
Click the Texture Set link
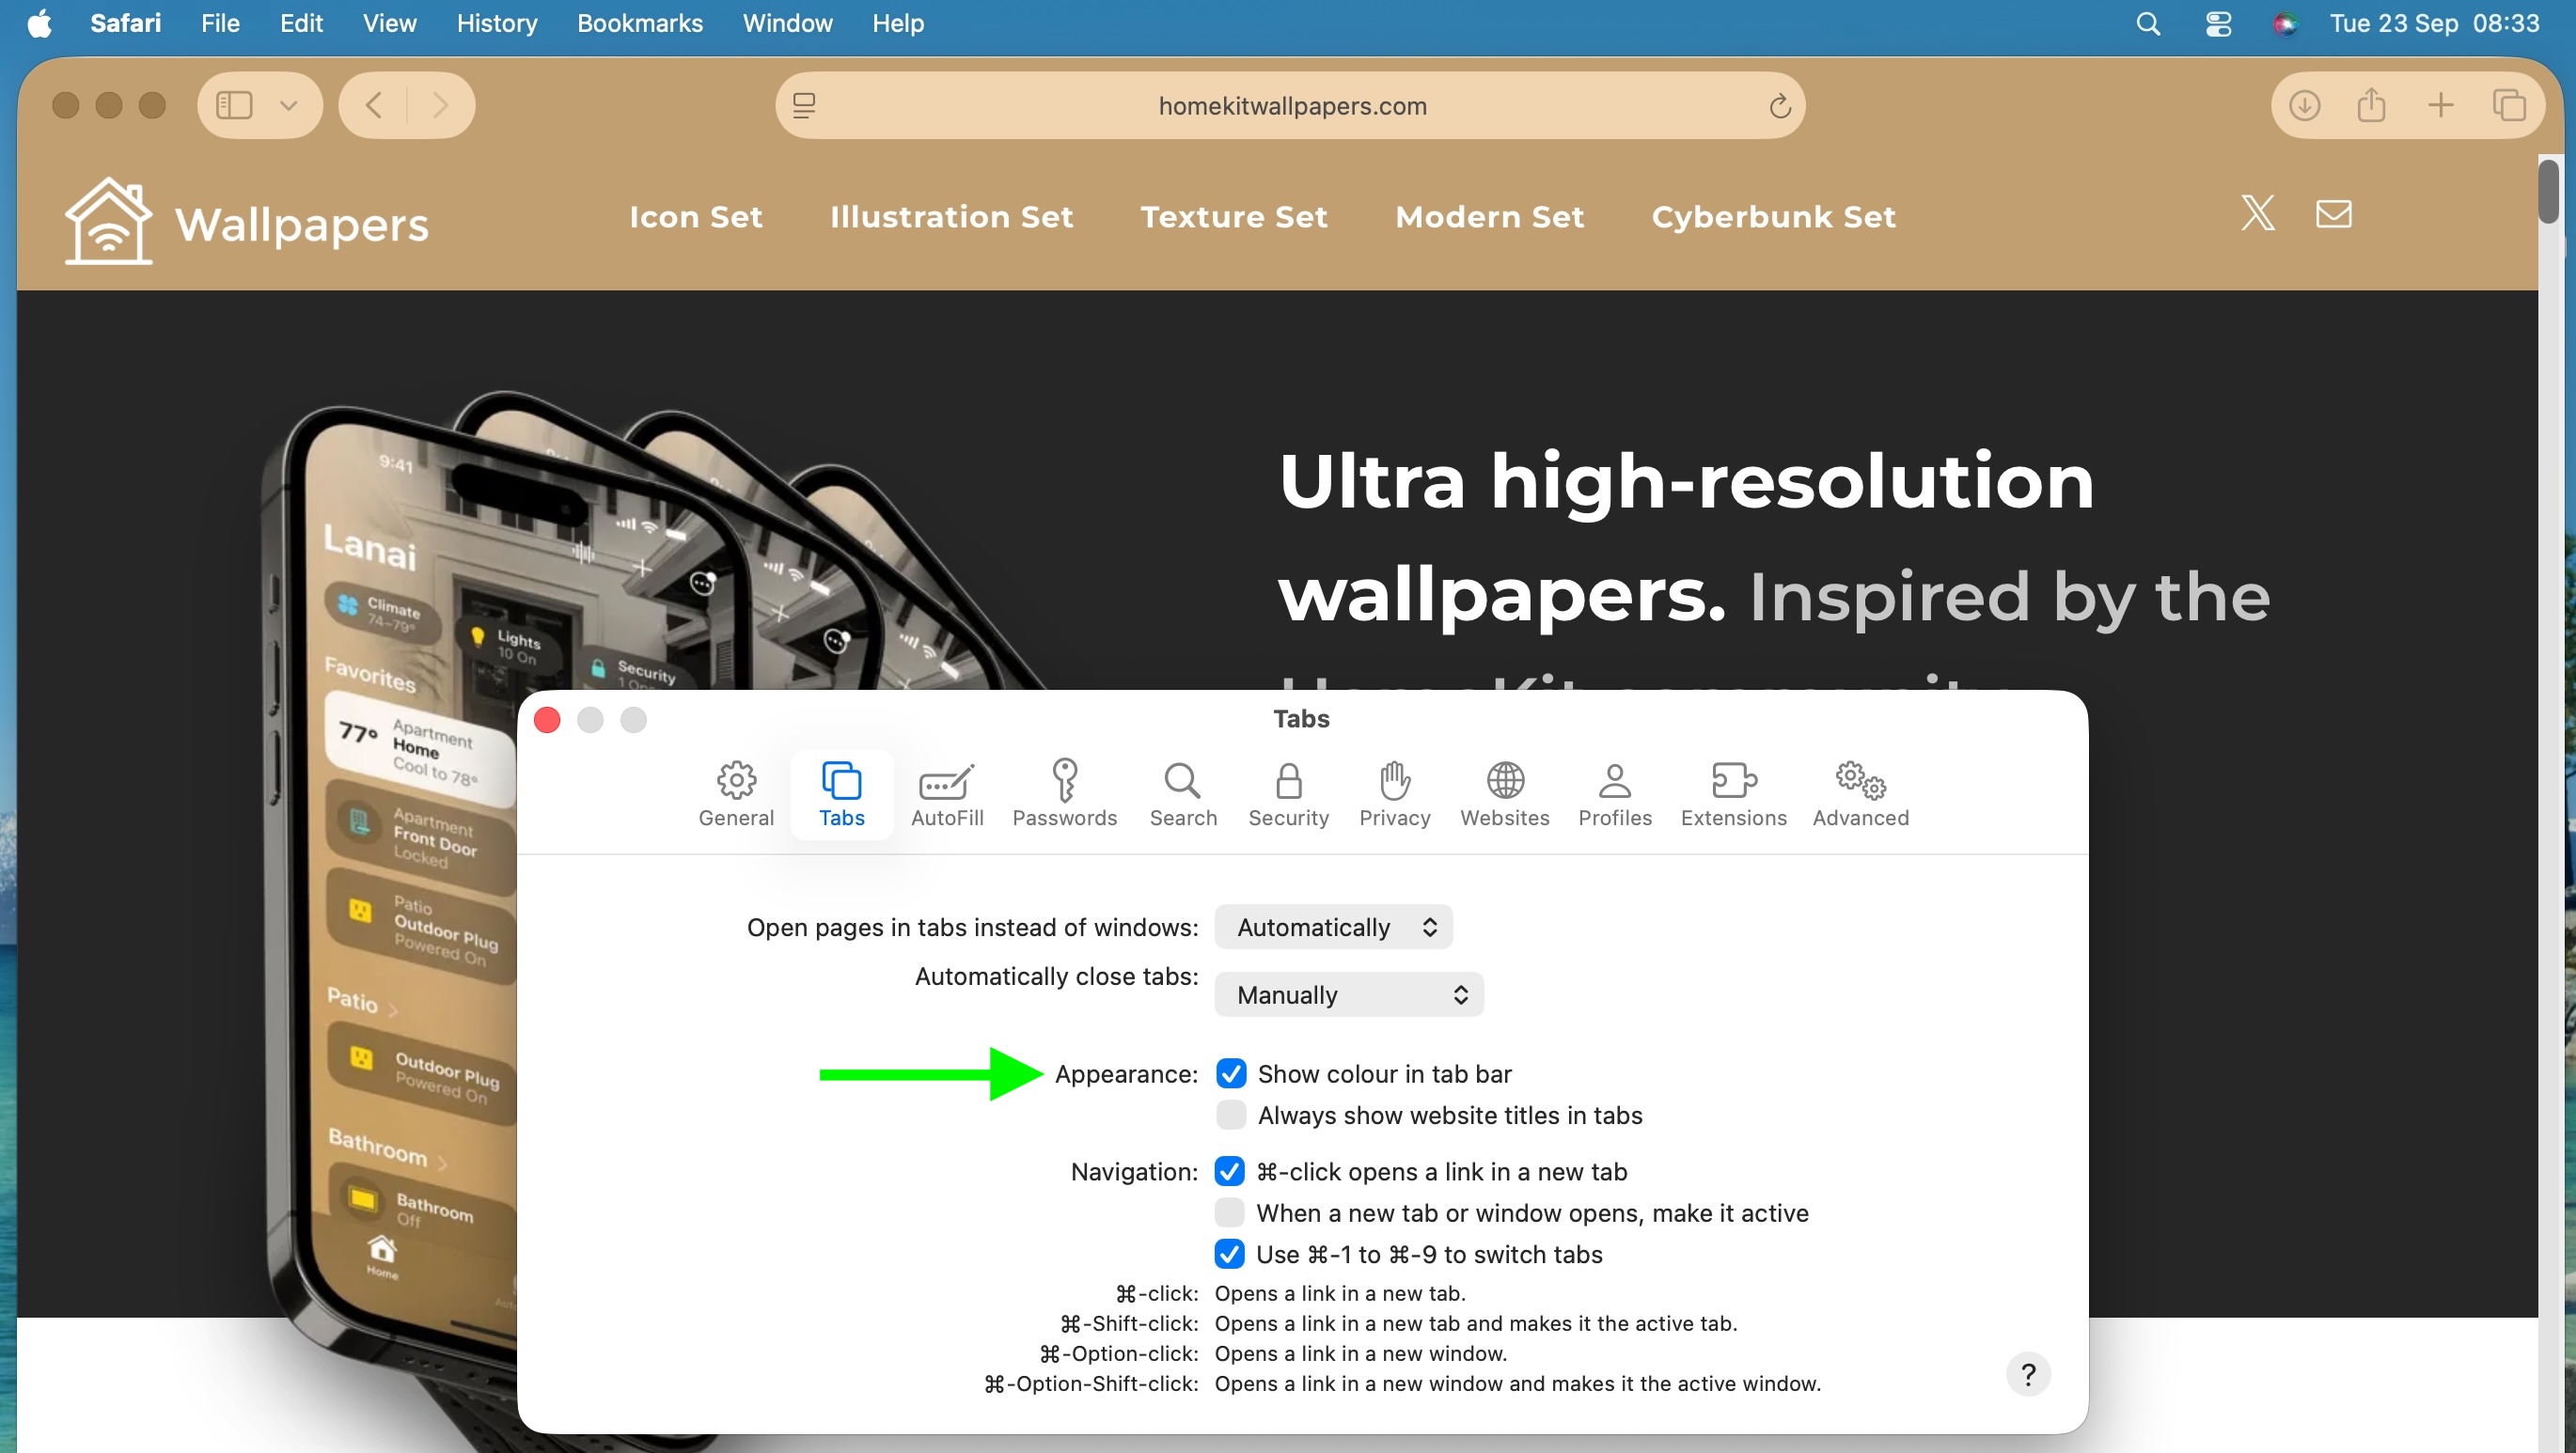click(x=1233, y=216)
